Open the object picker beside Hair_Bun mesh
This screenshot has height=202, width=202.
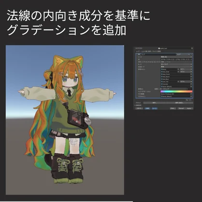pyautogui.click(x=191, y=79)
